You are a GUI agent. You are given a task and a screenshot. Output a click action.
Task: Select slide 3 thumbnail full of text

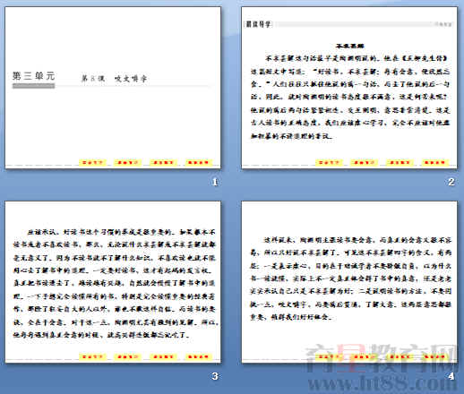[113, 282]
